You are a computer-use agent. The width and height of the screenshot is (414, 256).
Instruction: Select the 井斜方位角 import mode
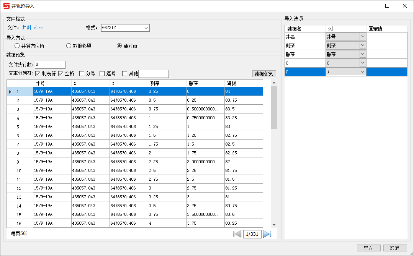tap(17, 46)
